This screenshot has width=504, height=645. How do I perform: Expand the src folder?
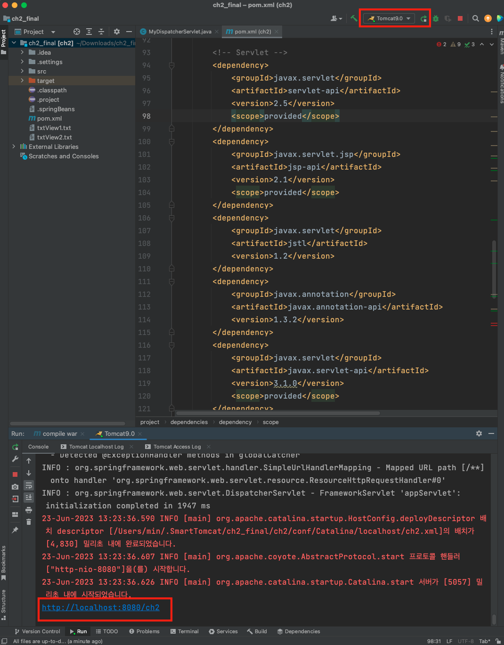22,71
